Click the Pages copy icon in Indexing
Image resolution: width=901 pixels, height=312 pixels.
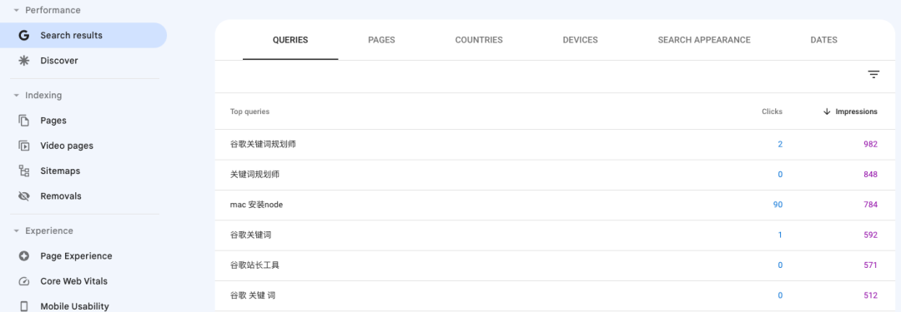coord(23,121)
